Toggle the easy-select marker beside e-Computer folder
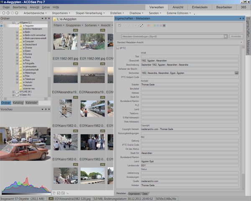Viewport: 251px width, 201px height. (x=2, y=41)
